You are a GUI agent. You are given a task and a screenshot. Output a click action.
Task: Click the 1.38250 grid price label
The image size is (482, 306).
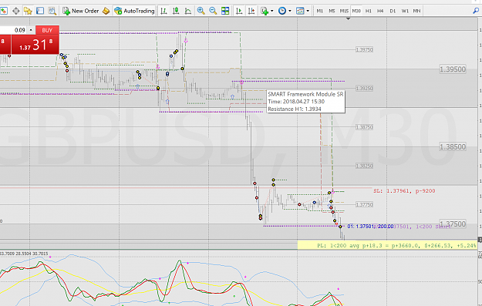364,166
